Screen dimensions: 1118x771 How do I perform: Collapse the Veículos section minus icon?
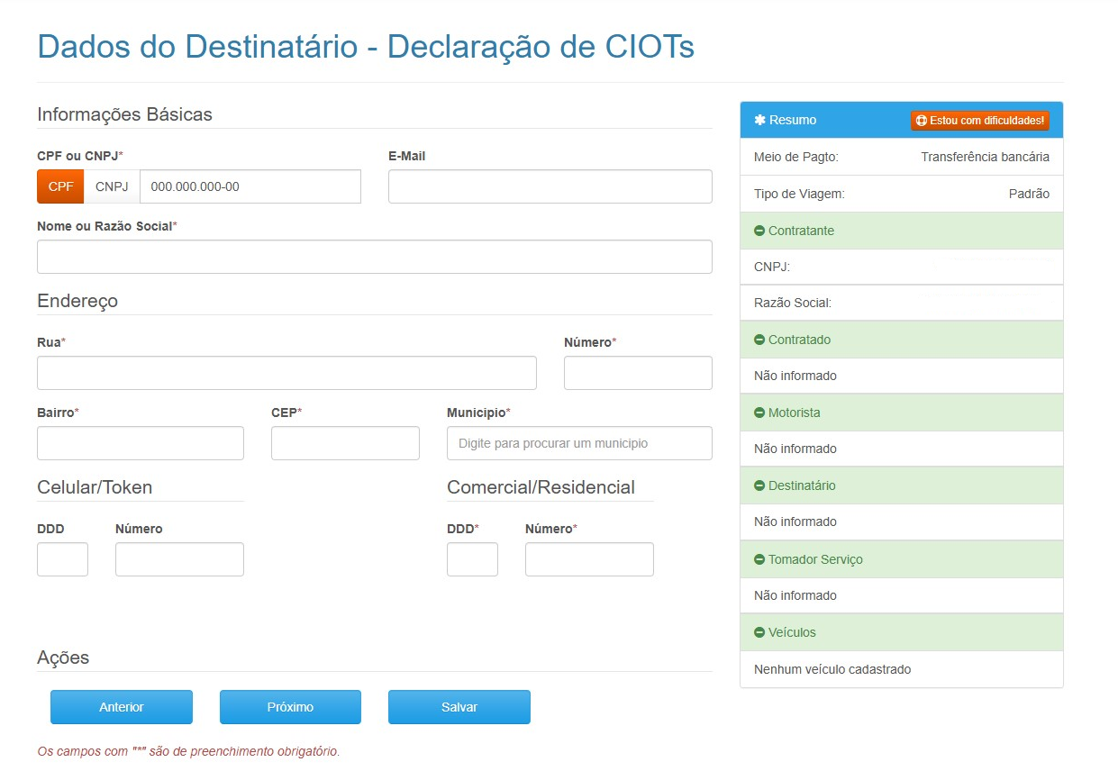click(x=759, y=633)
